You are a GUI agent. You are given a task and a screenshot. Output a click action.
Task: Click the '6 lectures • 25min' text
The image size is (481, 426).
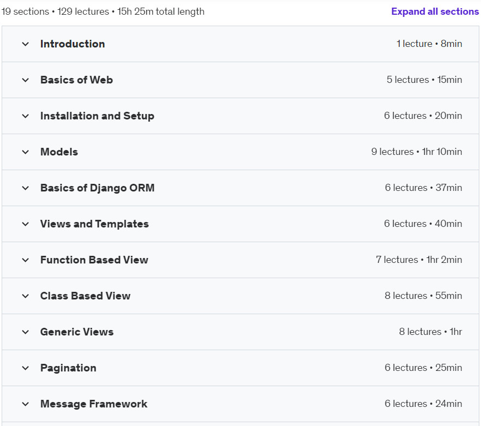pos(423,368)
